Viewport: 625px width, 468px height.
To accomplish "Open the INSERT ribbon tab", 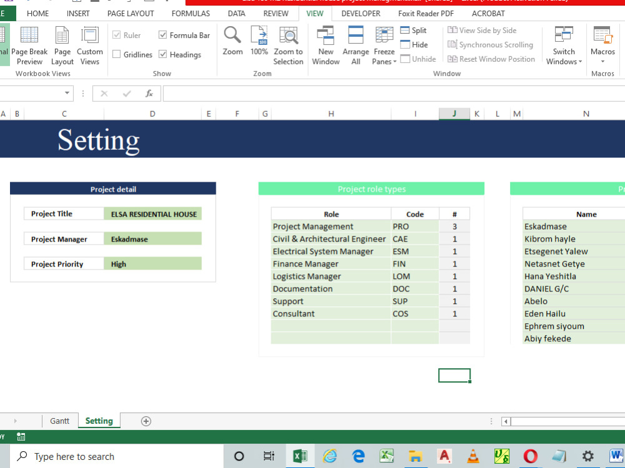I will [x=78, y=14].
